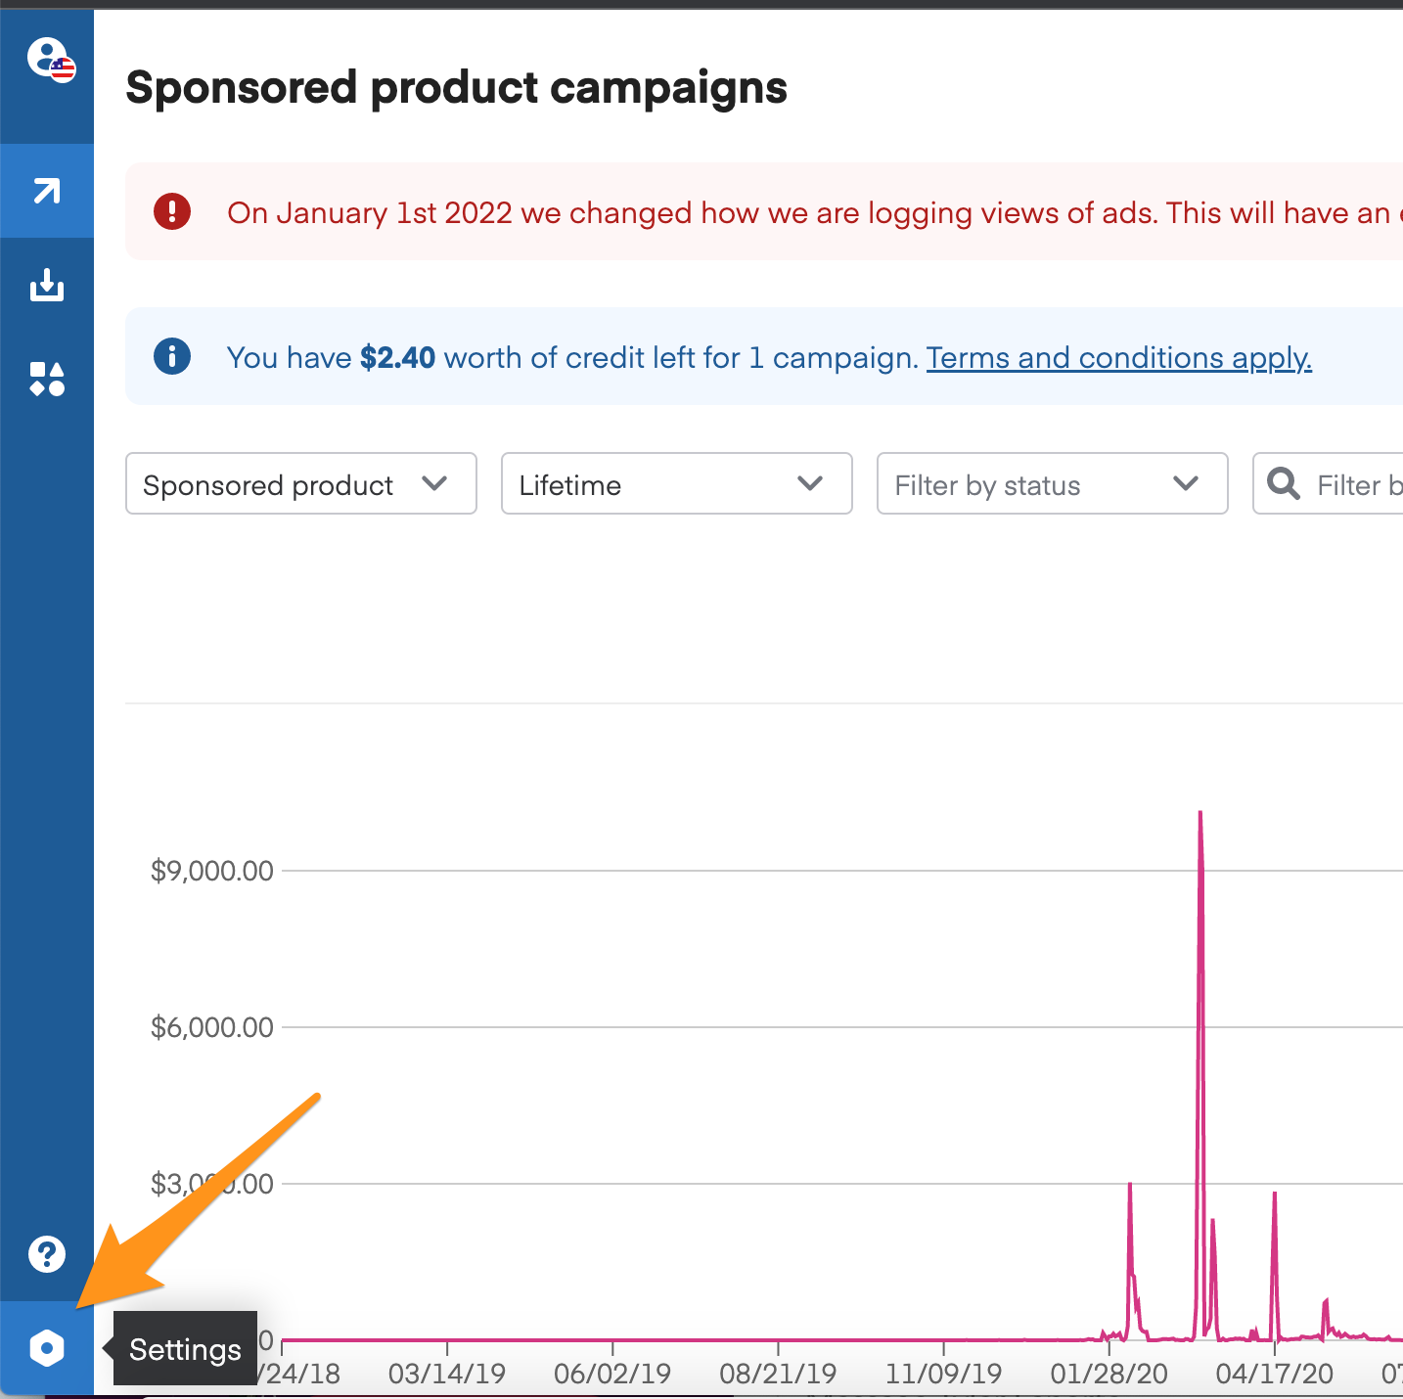
Task: Click the magnifier icon in the filter search box
Action: click(1284, 483)
